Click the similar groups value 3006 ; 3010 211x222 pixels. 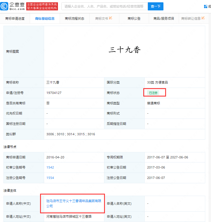[71, 134]
